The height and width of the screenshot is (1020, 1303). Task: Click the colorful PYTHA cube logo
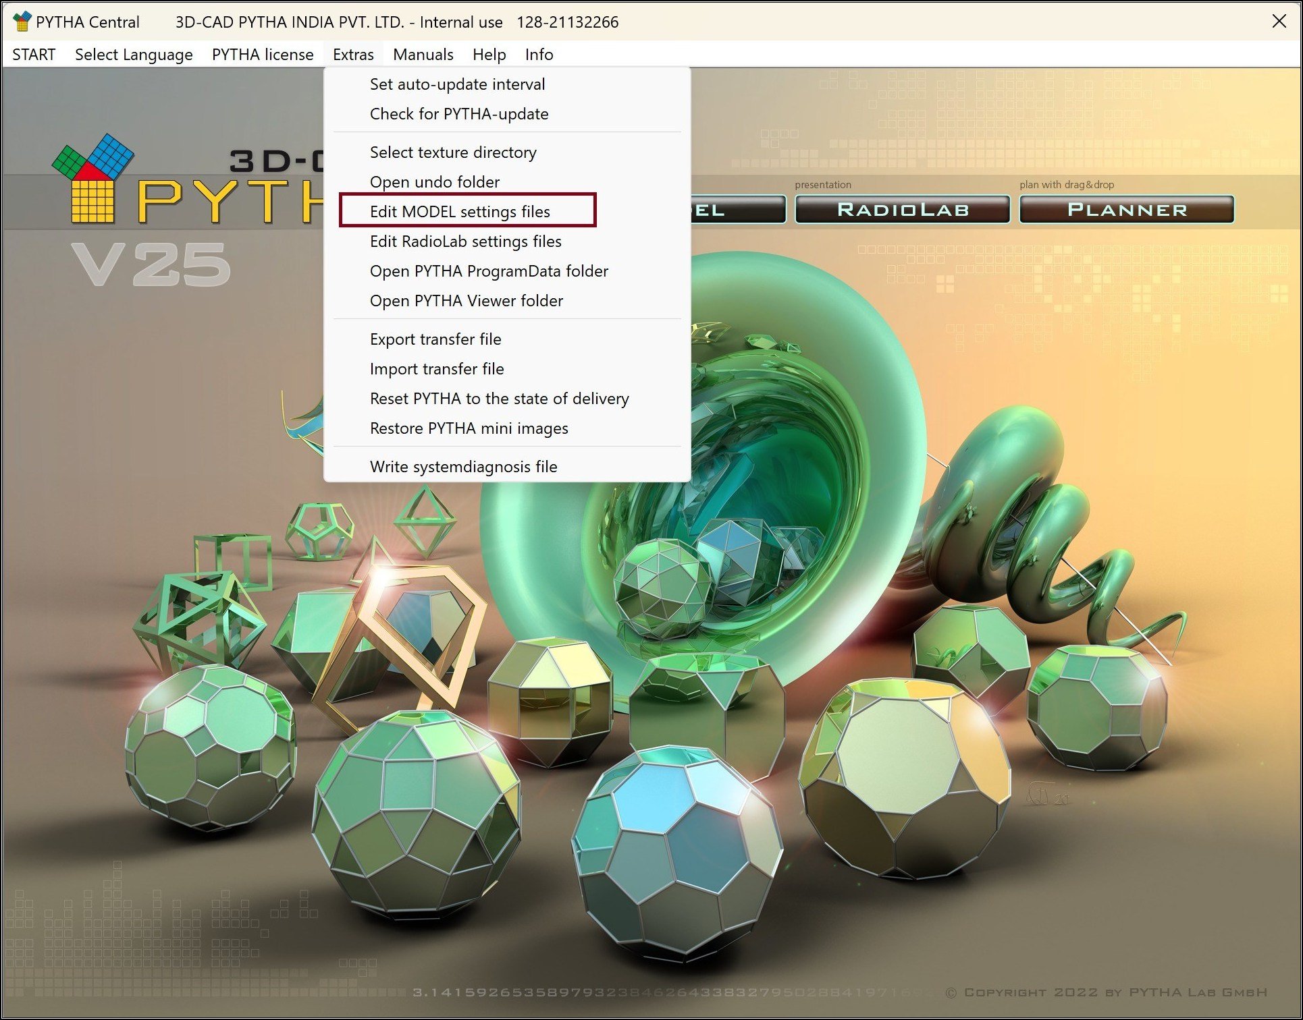pyautogui.click(x=94, y=178)
